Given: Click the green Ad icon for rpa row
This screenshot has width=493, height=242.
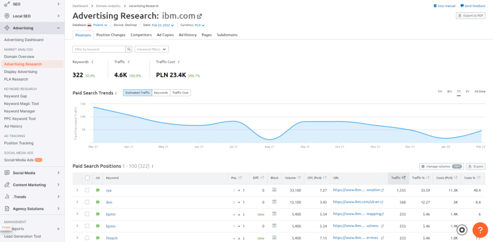Looking at the screenshot, I should click(x=97, y=190).
